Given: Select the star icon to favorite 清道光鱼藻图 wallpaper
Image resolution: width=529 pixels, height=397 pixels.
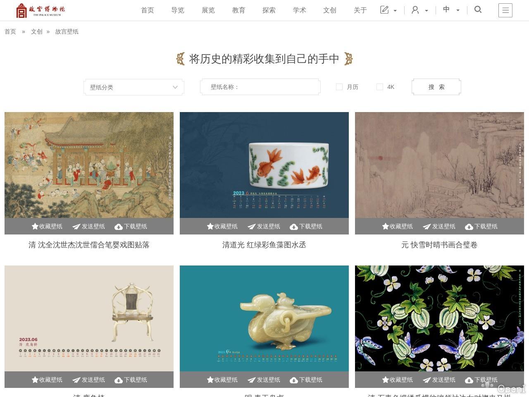Looking at the screenshot, I should pyautogui.click(x=210, y=226).
